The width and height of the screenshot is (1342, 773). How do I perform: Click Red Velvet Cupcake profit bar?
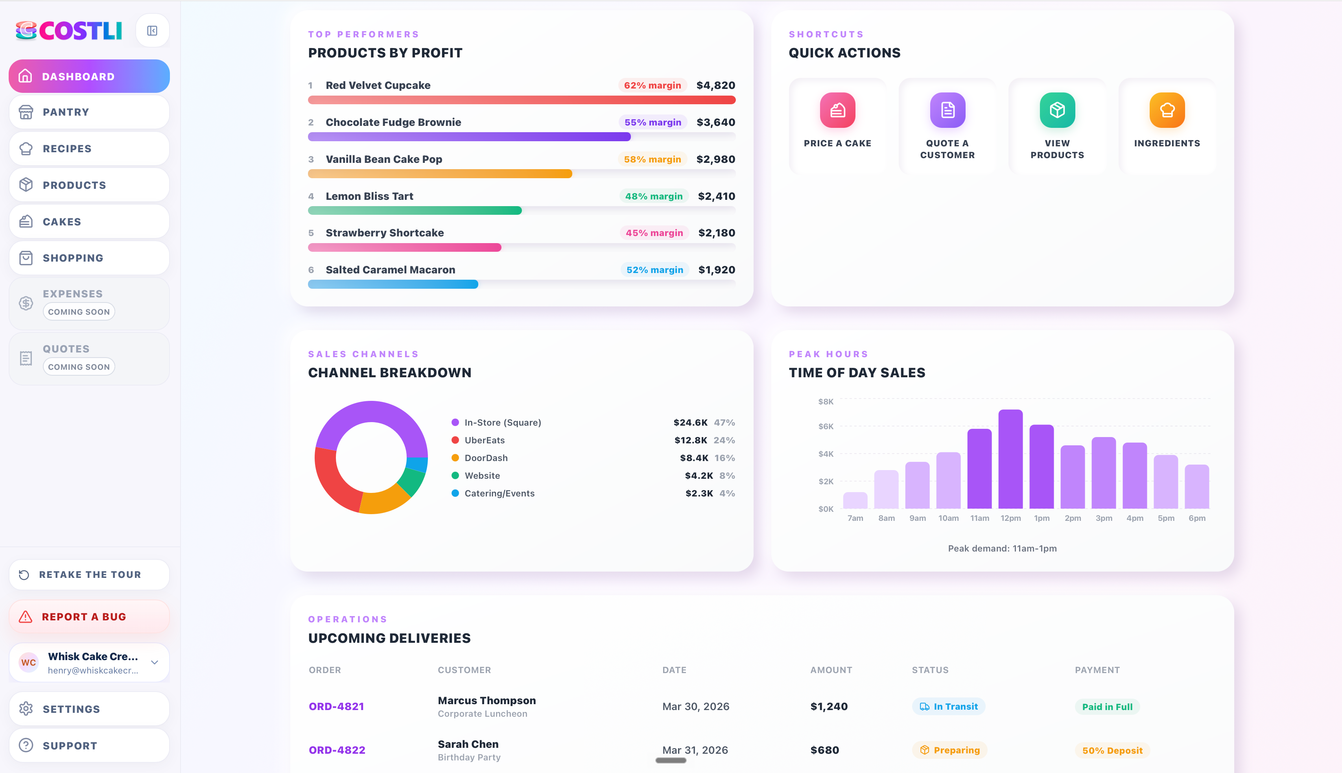(522, 100)
